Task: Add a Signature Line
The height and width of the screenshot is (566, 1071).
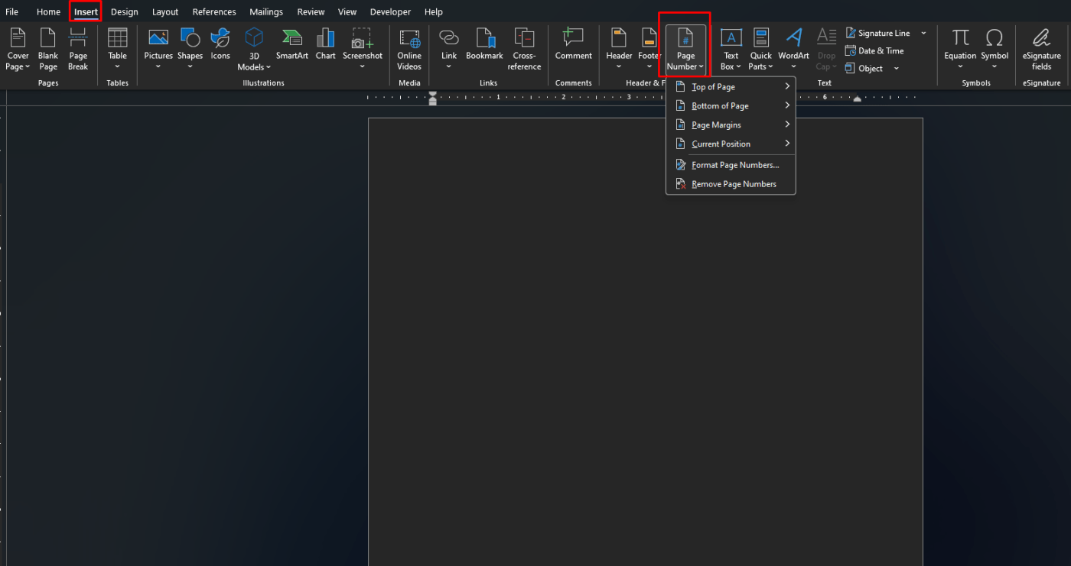Action: pos(877,33)
